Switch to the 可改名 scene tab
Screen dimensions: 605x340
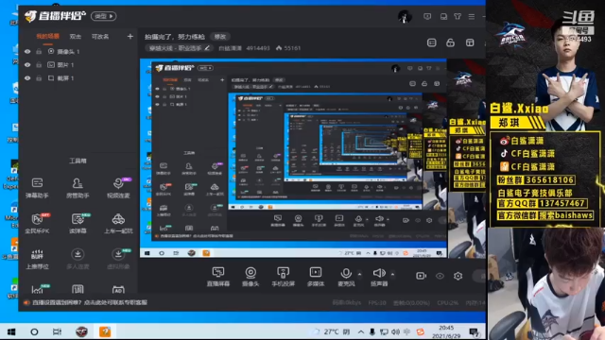100,37
